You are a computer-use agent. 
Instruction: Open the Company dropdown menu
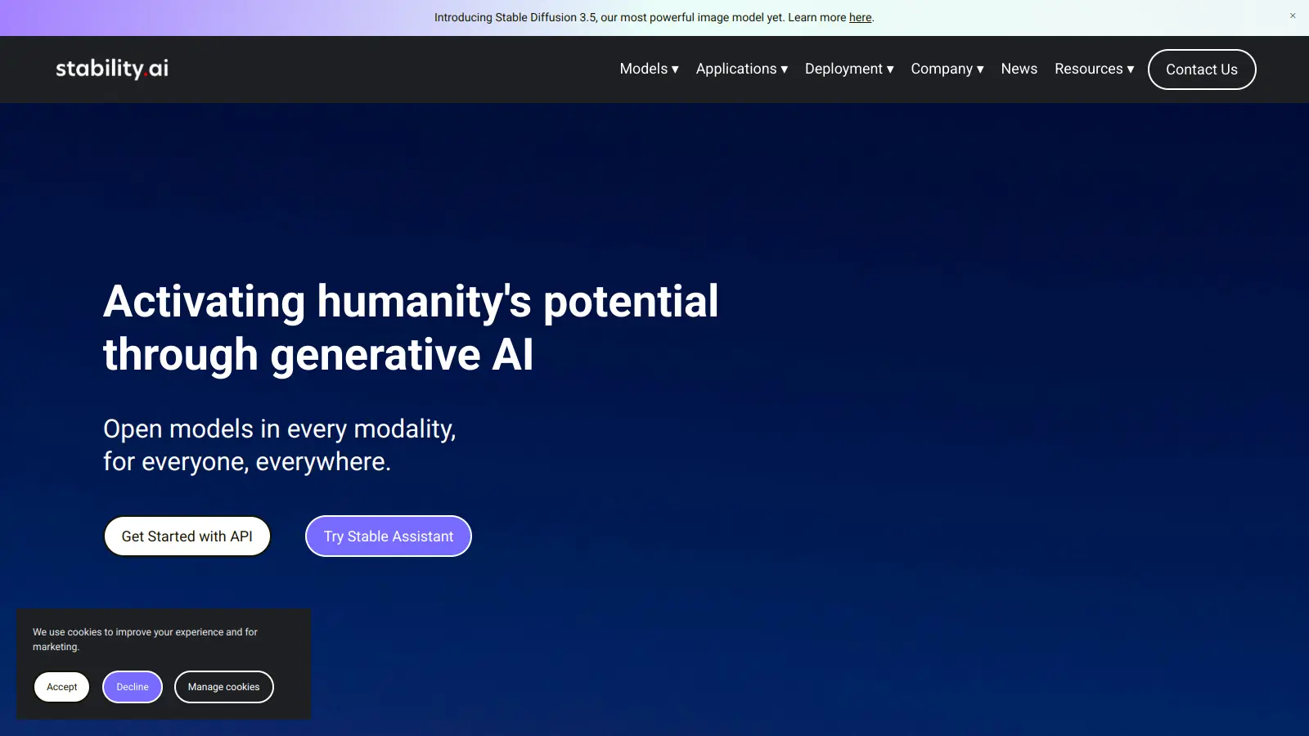click(942, 69)
